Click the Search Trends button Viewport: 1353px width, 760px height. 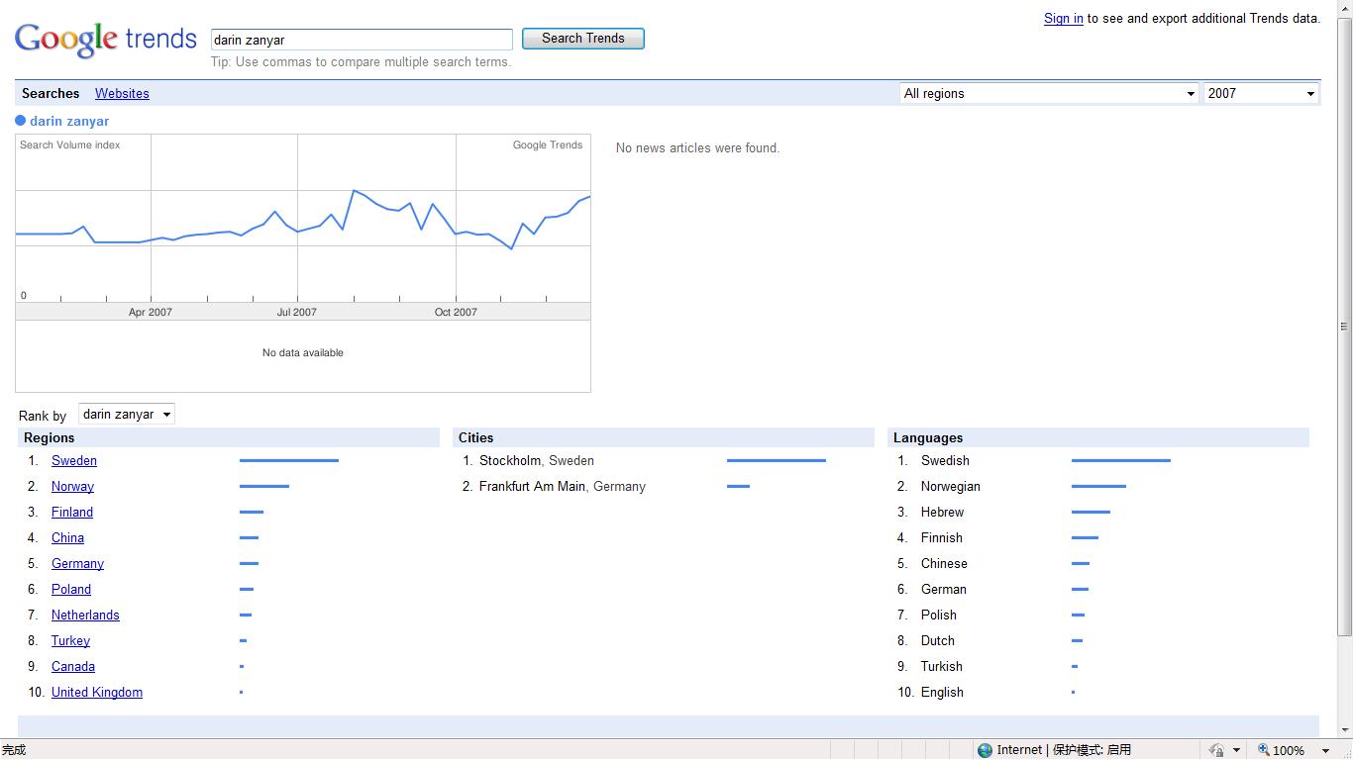tap(583, 39)
